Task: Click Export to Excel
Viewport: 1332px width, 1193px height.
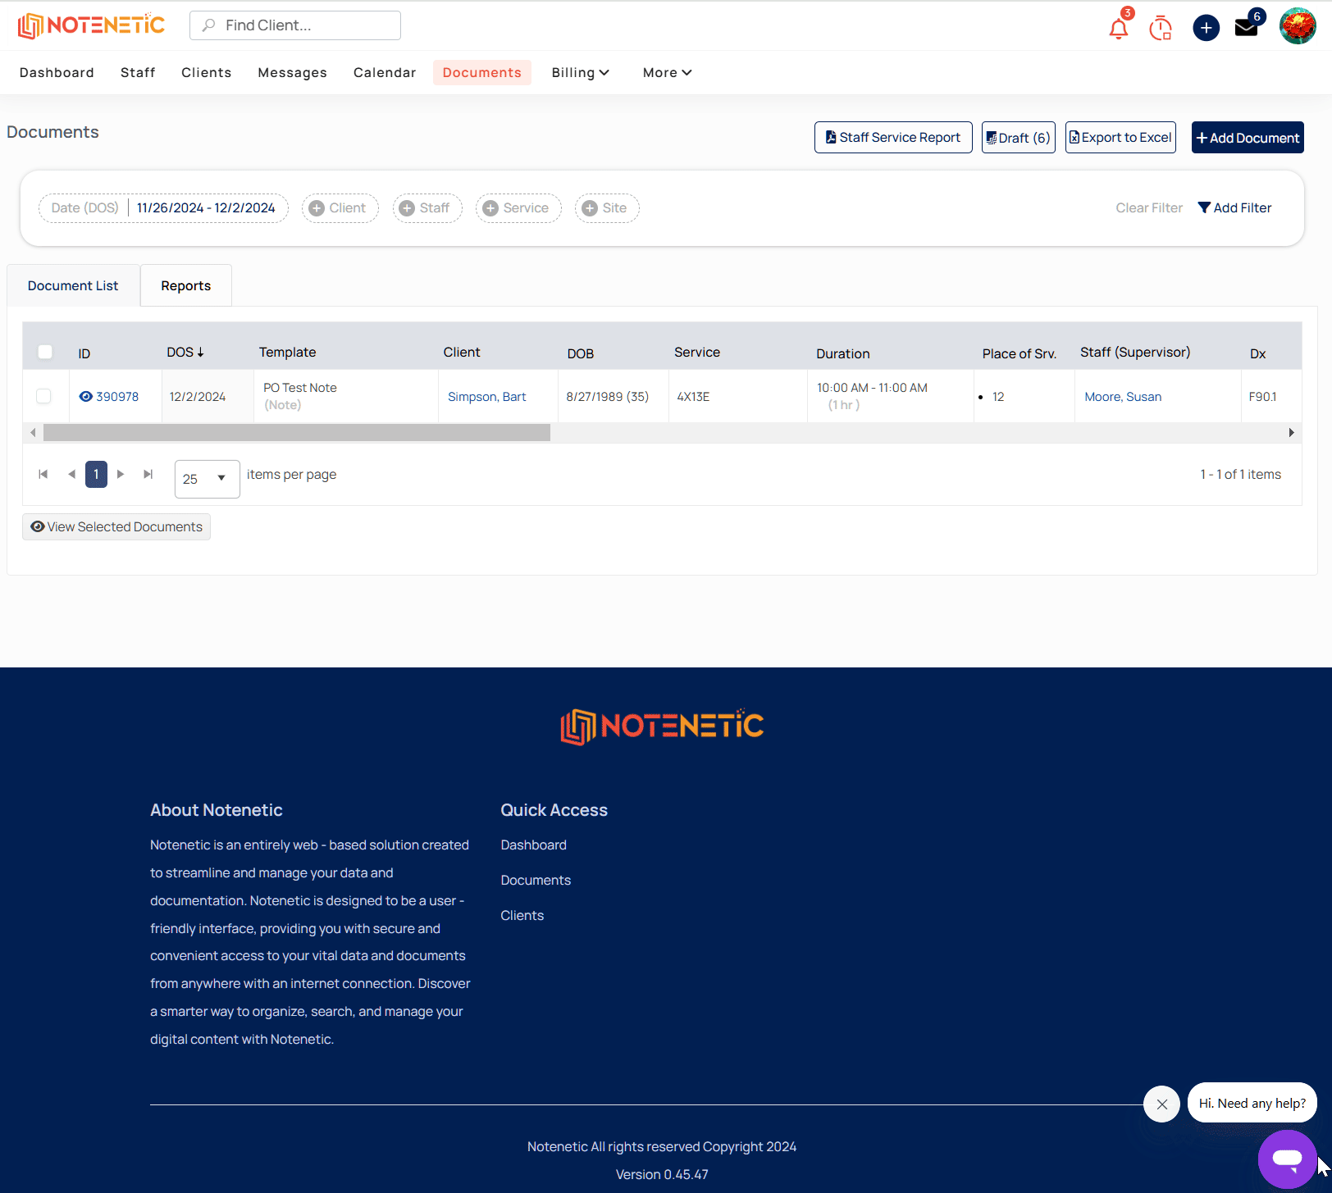Action: point(1120,138)
